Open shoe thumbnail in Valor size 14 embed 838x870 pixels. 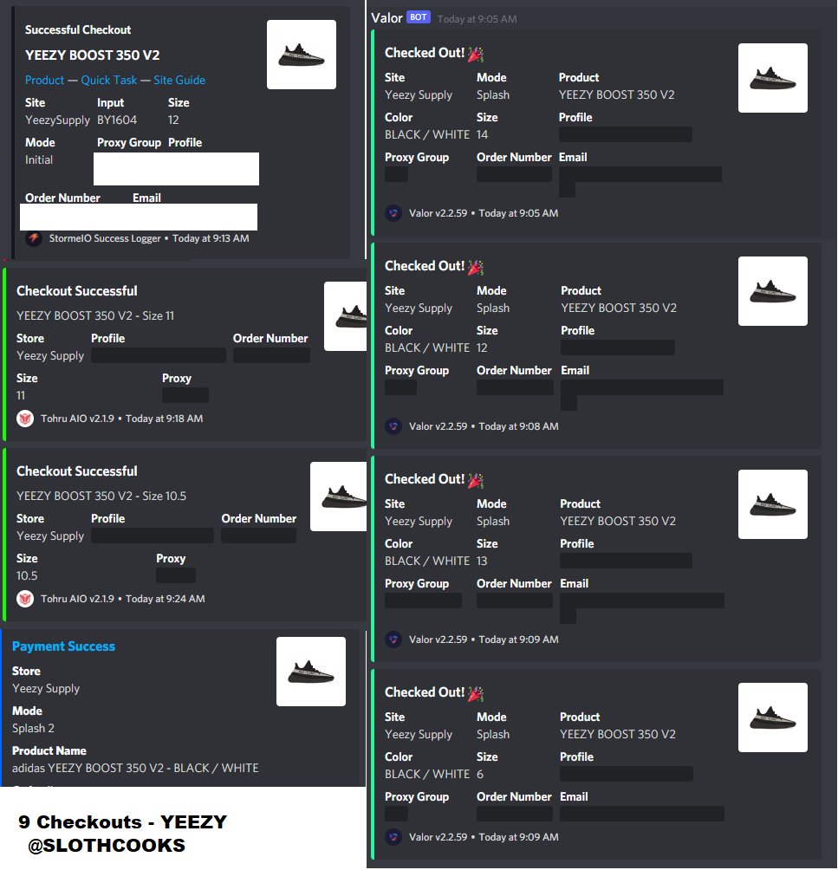772,78
